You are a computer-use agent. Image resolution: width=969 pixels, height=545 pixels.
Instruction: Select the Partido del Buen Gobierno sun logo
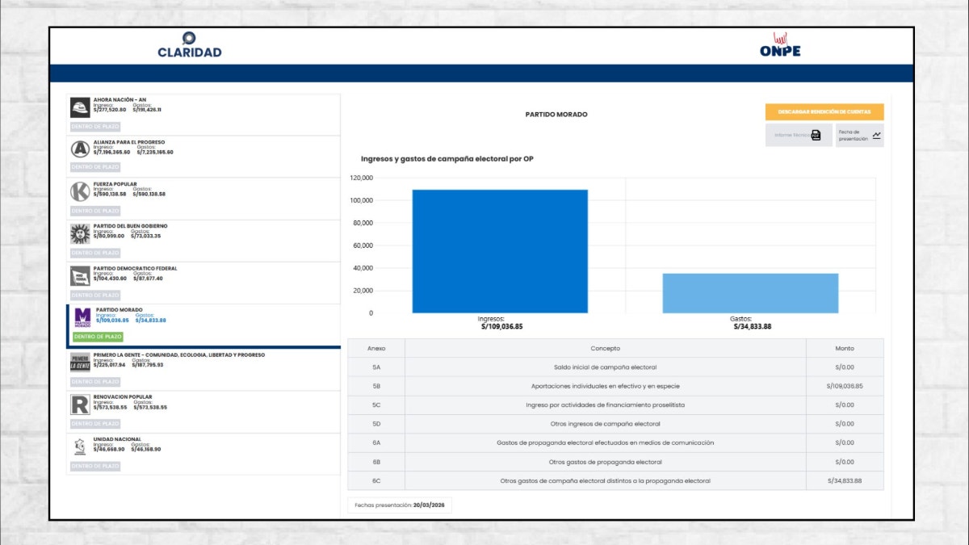coord(80,234)
